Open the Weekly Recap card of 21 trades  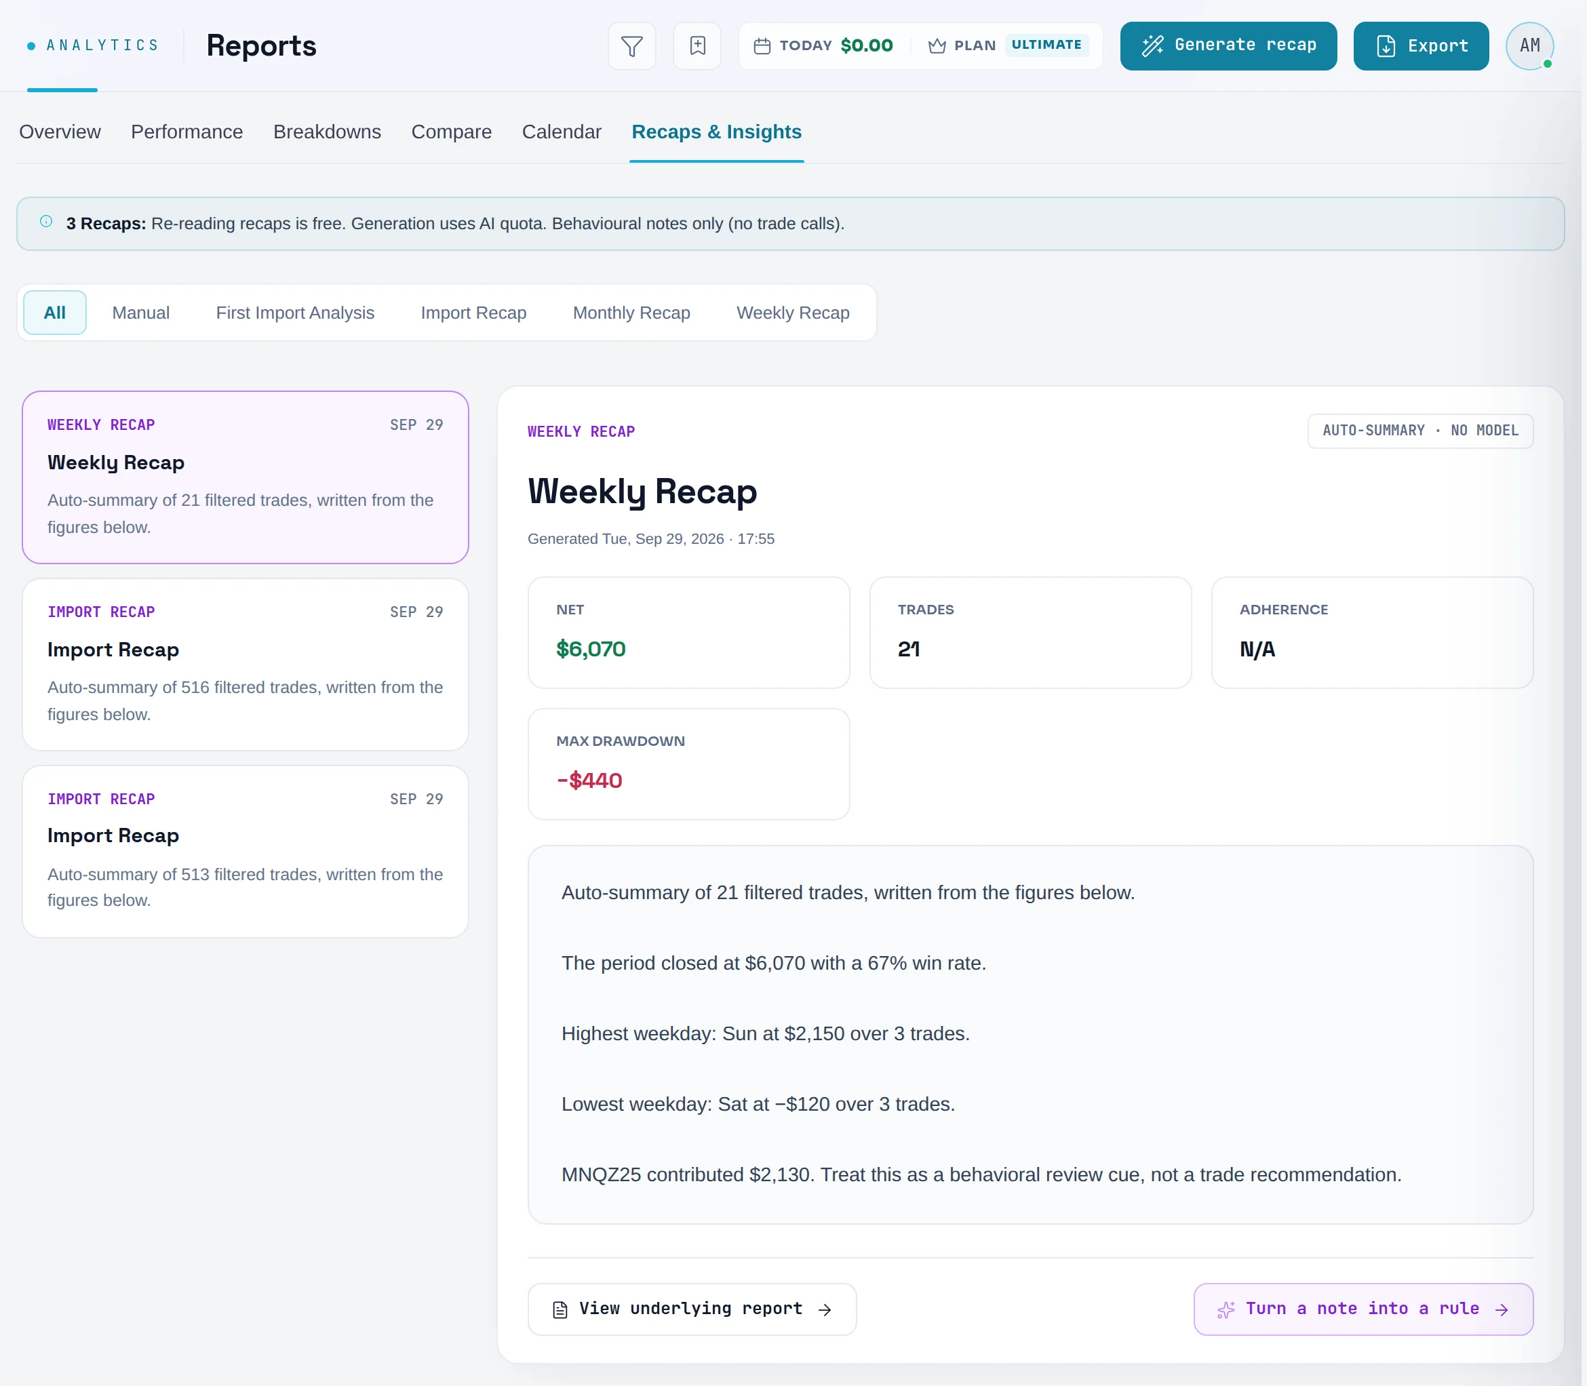pyautogui.click(x=245, y=477)
